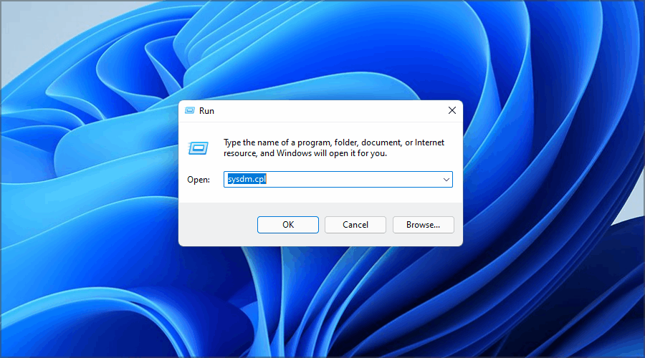Viewport: 645px width, 358px height.
Task: Click the highlighted sysdm.cpl text
Action: click(x=247, y=180)
